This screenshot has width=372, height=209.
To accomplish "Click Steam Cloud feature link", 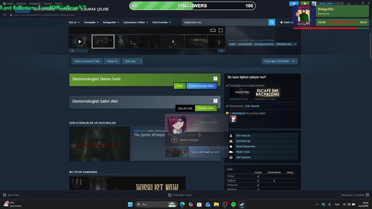I will point(243,152).
